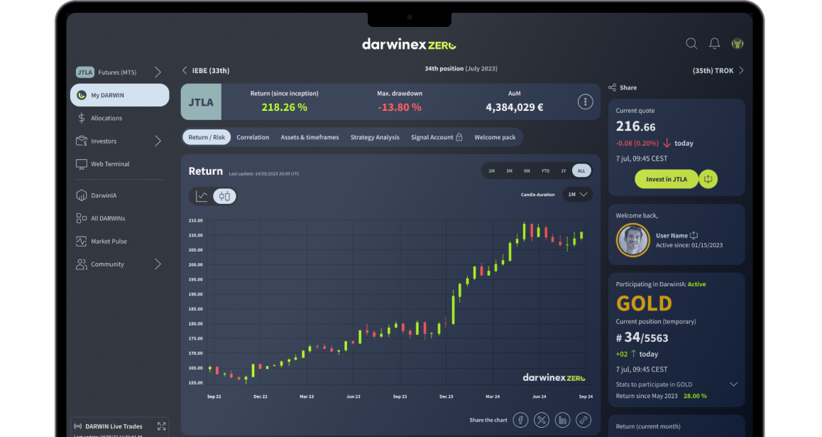The image size is (822, 437).
Task: Select the 1M time range
Action: [x=491, y=171]
